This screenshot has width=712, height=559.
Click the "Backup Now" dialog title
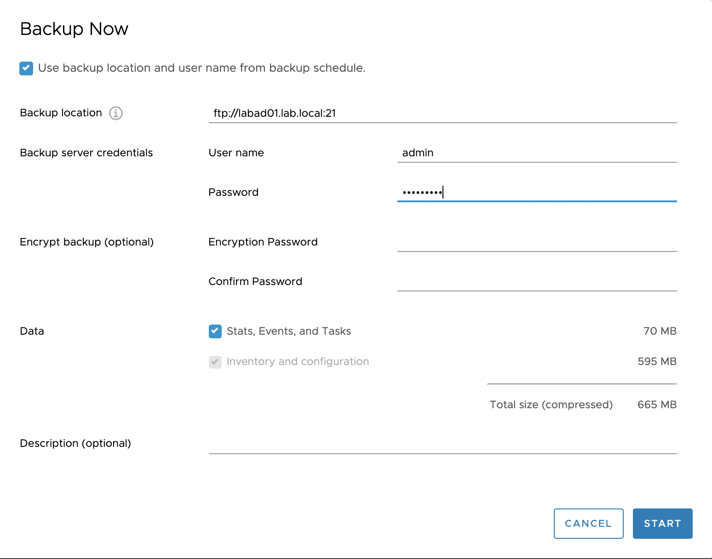coord(74,29)
